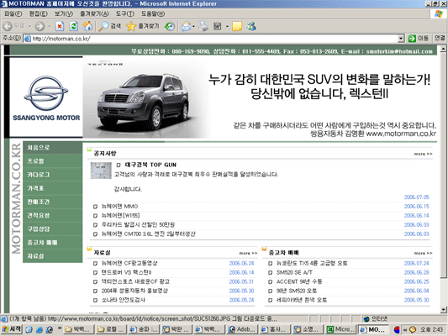The width and height of the screenshot is (448, 336).
Task: Open the Mail envelope icon
Action: (186, 26)
